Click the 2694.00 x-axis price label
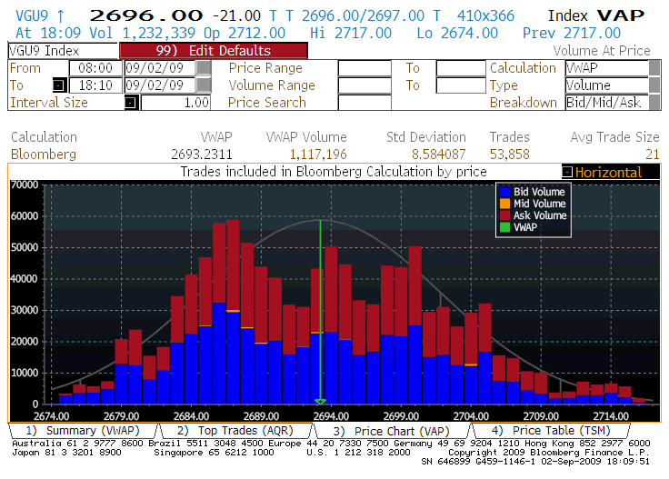The image size is (669, 479). pyautogui.click(x=331, y=416)
